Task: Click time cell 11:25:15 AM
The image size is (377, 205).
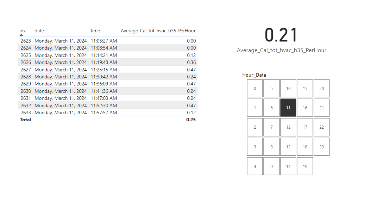Action: click(103, 70)
